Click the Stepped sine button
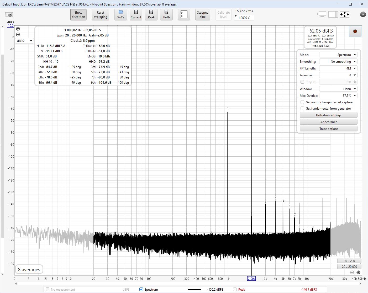Viewport: 368px width, 293px height. pos(203,14)
